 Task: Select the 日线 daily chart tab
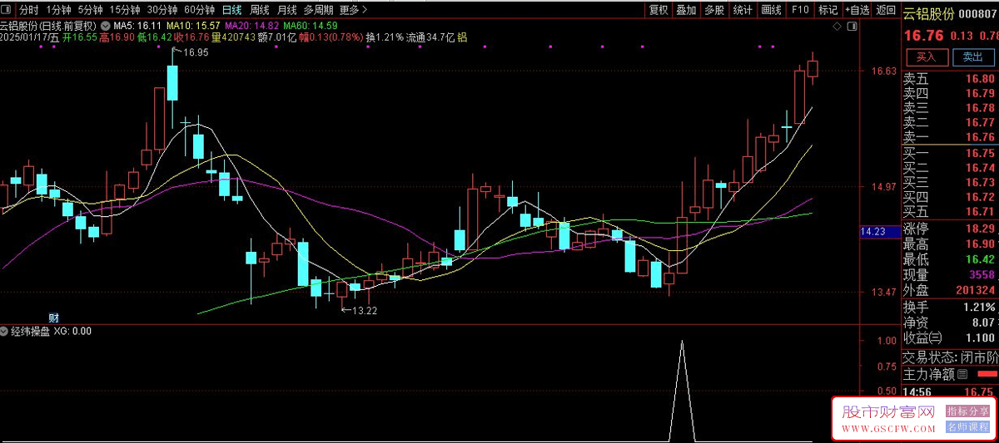click(x=231, y=10)
